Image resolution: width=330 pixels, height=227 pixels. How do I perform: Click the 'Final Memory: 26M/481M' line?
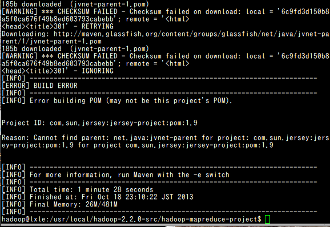[74, 204]
